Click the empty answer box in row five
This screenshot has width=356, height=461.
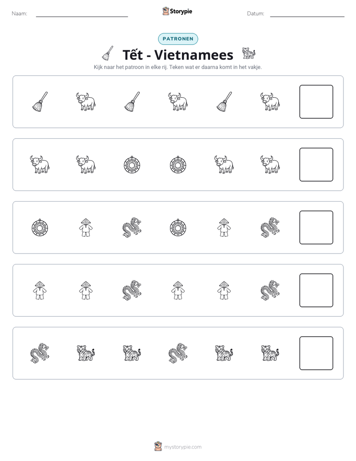click(x=316, y=353)
